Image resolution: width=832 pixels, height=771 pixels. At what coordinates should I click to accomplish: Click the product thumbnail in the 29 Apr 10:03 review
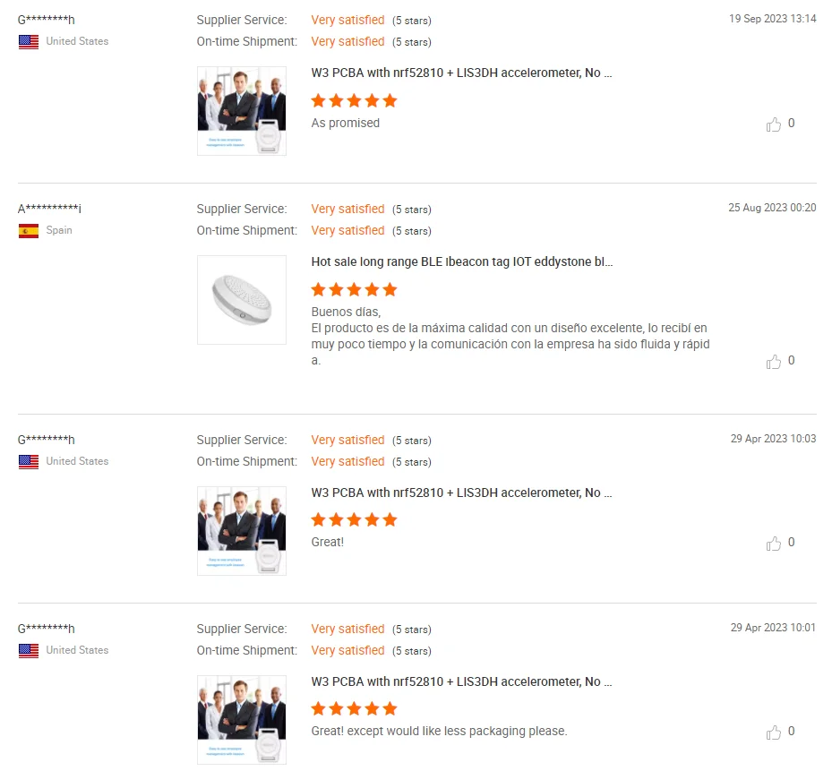click(x=242, y=531)
